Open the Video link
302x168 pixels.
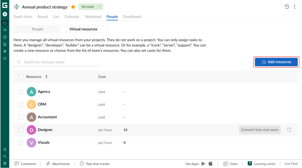tap(231, 164)
